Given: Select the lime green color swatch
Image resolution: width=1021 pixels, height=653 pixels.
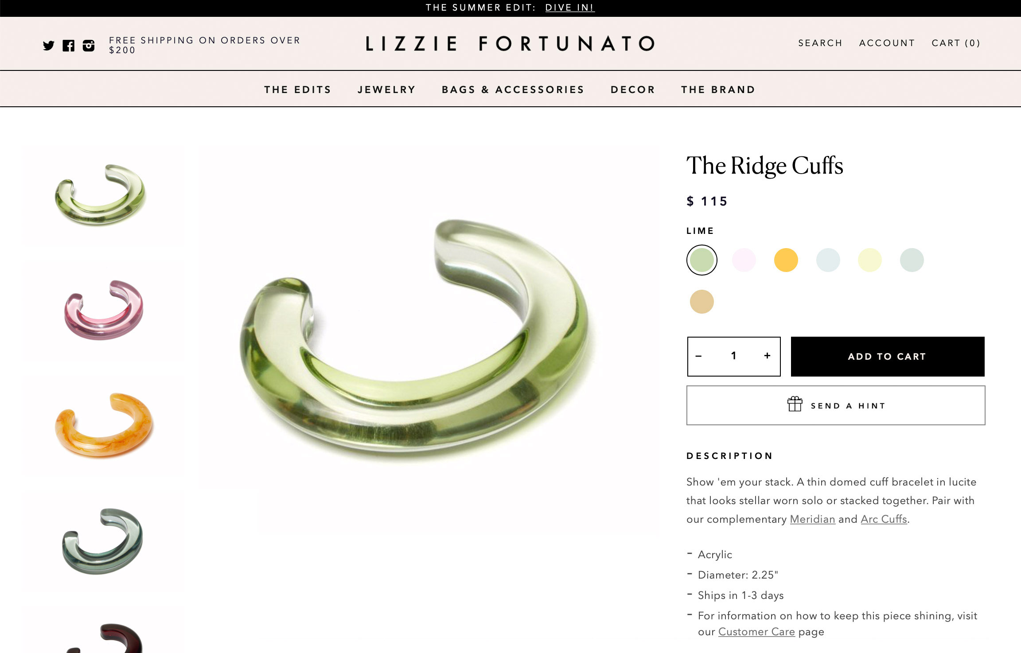Looking at the screenshot, I should pos(702,260).
